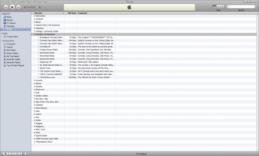Click the volume slider knob
Screen dimensions: 259x156
tap(37, 7)
